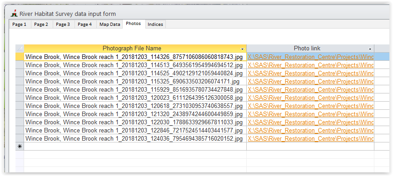Open photo link for the 122030 photo row
The height and width of the screenshot is (176, 393).
(x=311, y=122)
